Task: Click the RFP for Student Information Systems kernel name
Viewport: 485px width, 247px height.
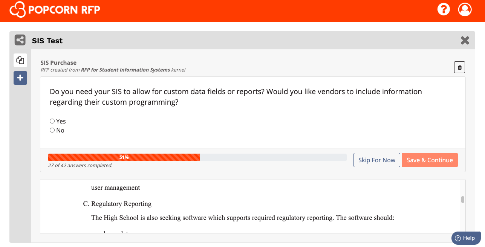Action: tap(125, 70)
